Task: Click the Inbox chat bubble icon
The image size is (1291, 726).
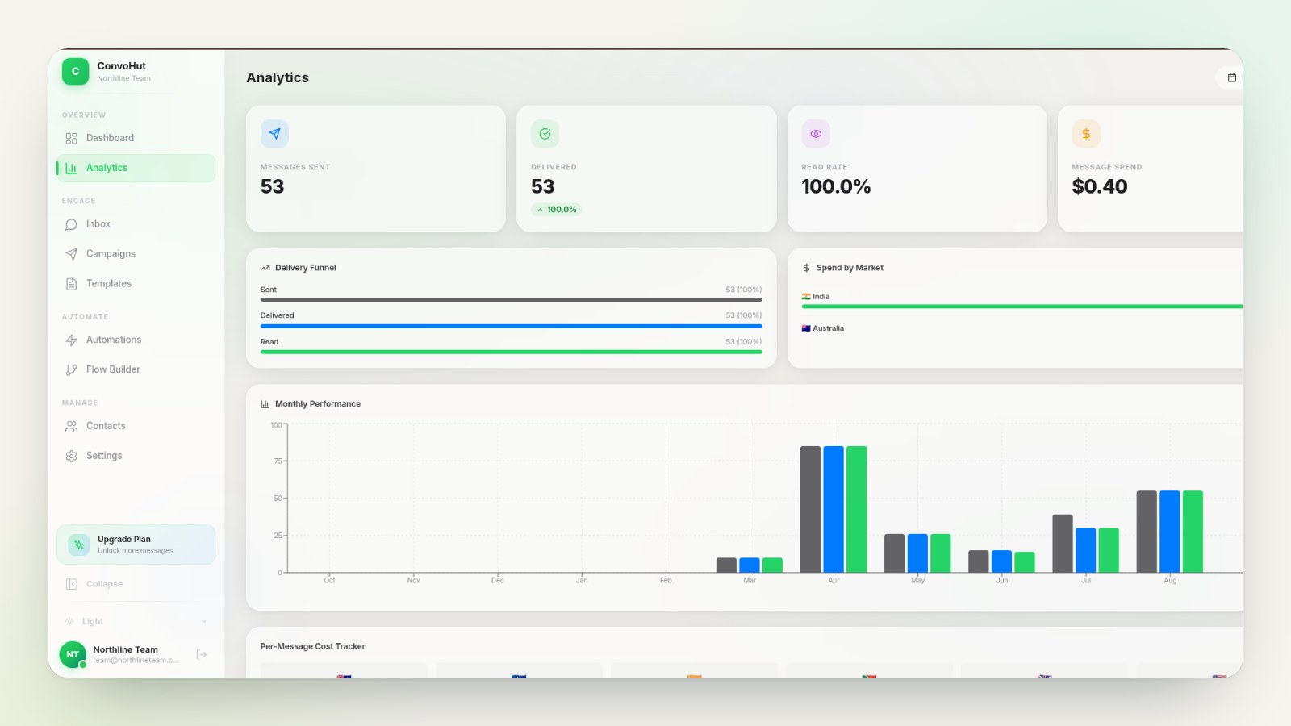Action: click(x=71, y=224)
